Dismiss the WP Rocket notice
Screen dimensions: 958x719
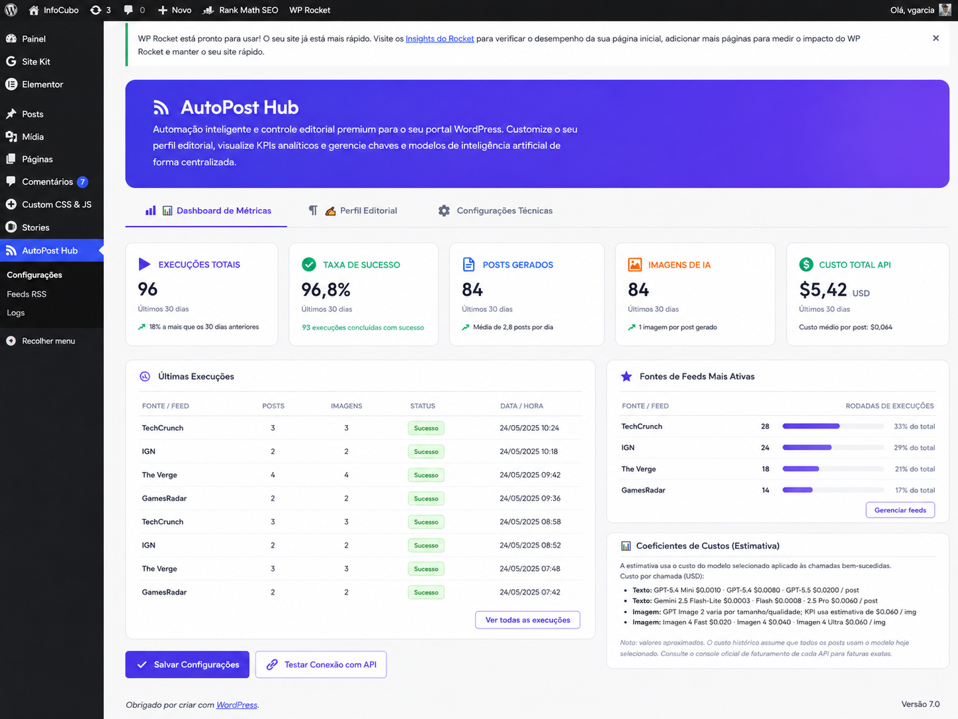click(936, 38)
